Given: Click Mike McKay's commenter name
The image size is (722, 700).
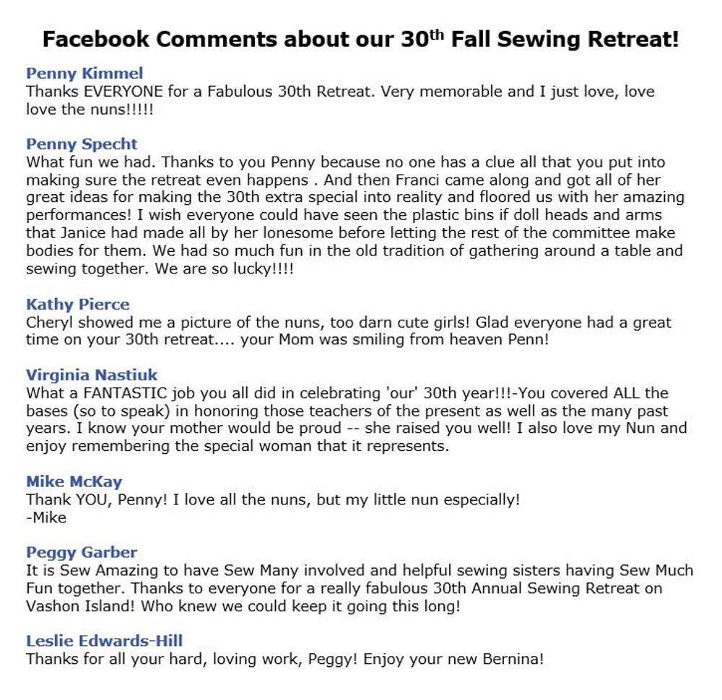Looking at the screenshot, I should 74,482.
